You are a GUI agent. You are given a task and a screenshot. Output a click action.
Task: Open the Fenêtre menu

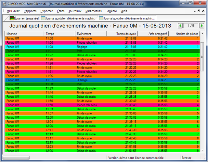pyautogui.click(x=111, y=11)
